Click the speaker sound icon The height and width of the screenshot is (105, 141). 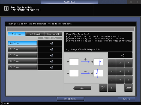[131, 2]
